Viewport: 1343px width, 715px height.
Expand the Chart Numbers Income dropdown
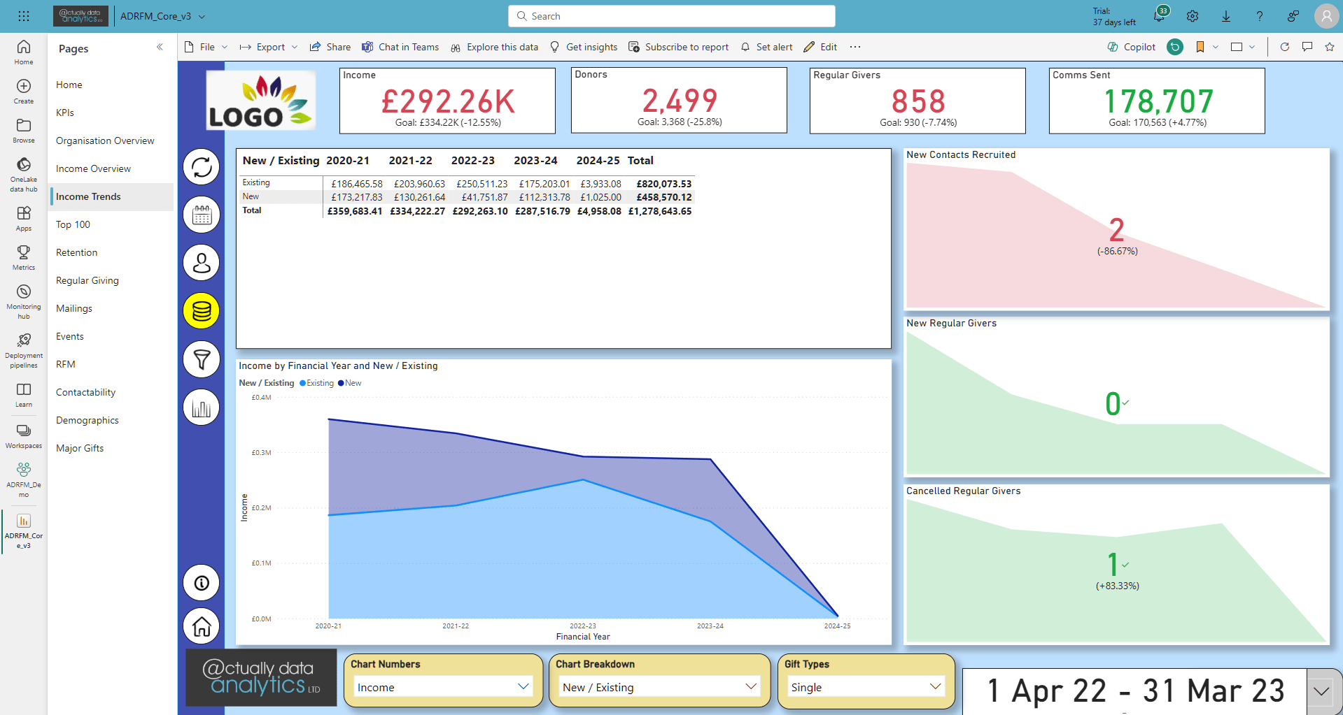(x=443, y=687)
